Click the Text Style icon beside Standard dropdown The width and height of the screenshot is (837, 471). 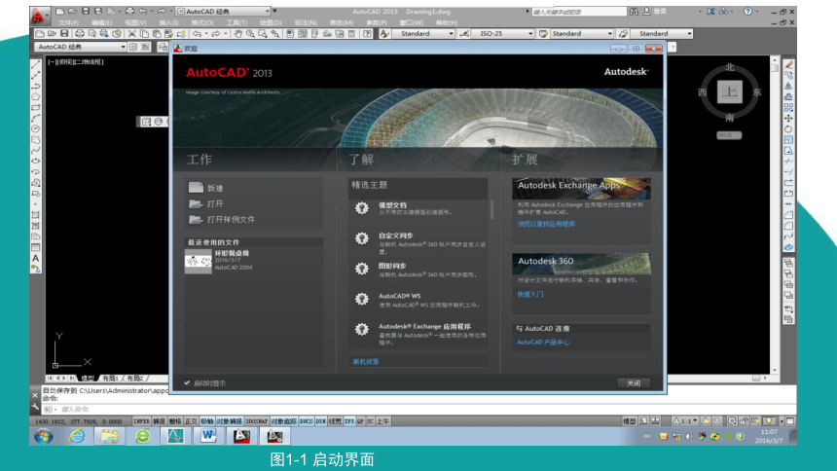[x=384, y=34]
